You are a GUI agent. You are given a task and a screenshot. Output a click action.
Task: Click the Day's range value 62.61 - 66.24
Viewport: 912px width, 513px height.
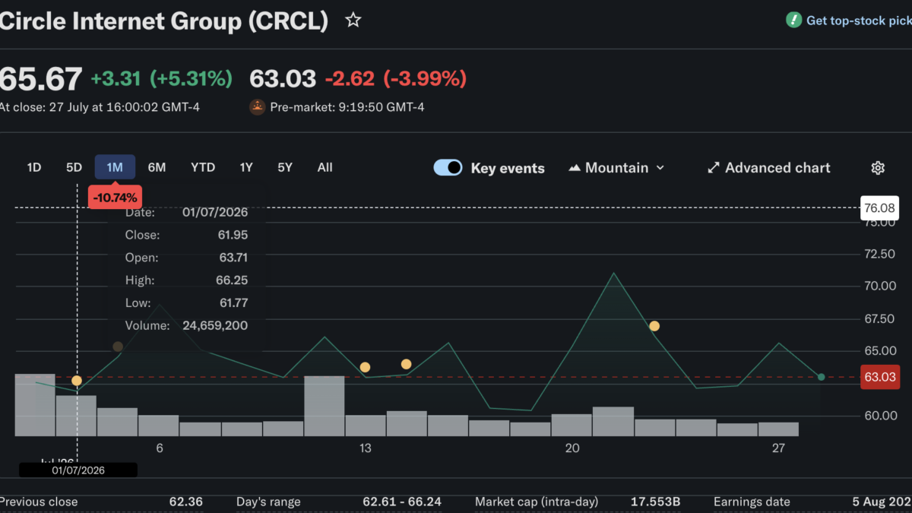tap(402, 502)
